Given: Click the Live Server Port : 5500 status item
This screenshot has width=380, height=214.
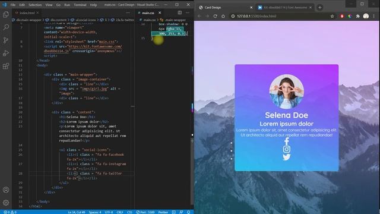Looking at the screenshot, I should point(145,212).
